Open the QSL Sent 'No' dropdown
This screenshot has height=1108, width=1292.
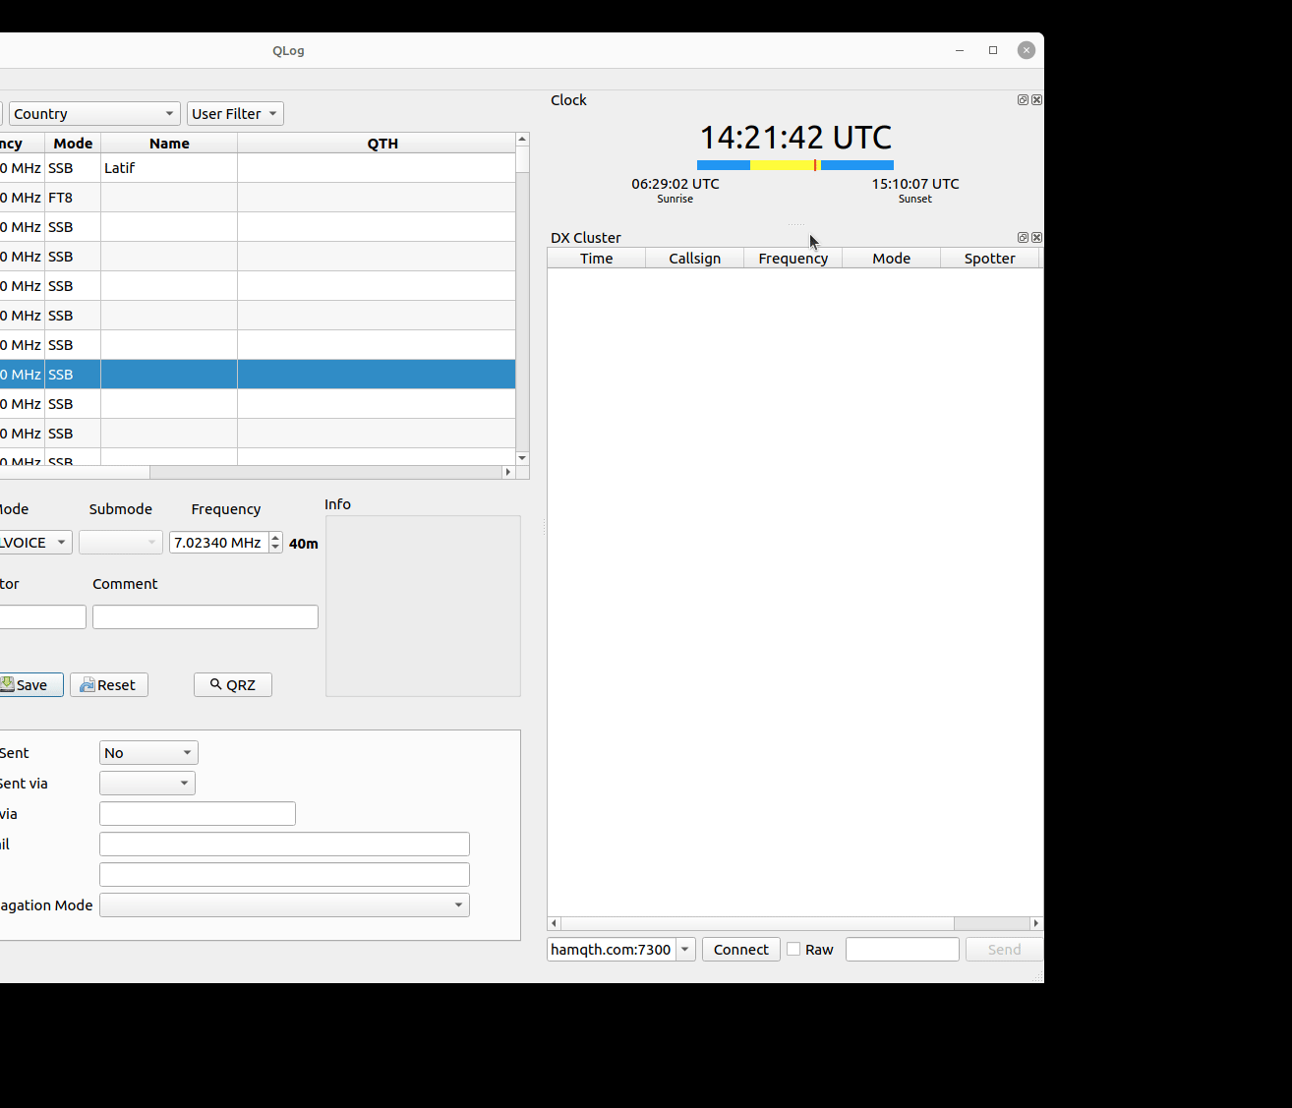148,753
